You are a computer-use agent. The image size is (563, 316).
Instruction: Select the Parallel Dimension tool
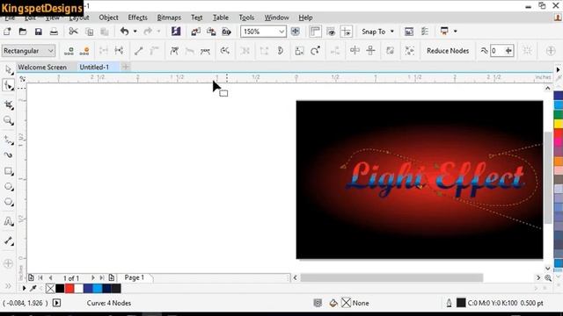tap(9, 241)
